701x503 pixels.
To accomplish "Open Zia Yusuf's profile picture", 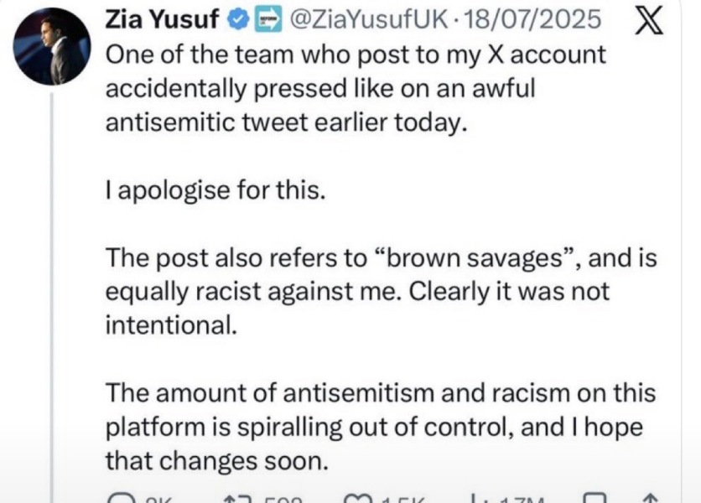I will 52,46.
